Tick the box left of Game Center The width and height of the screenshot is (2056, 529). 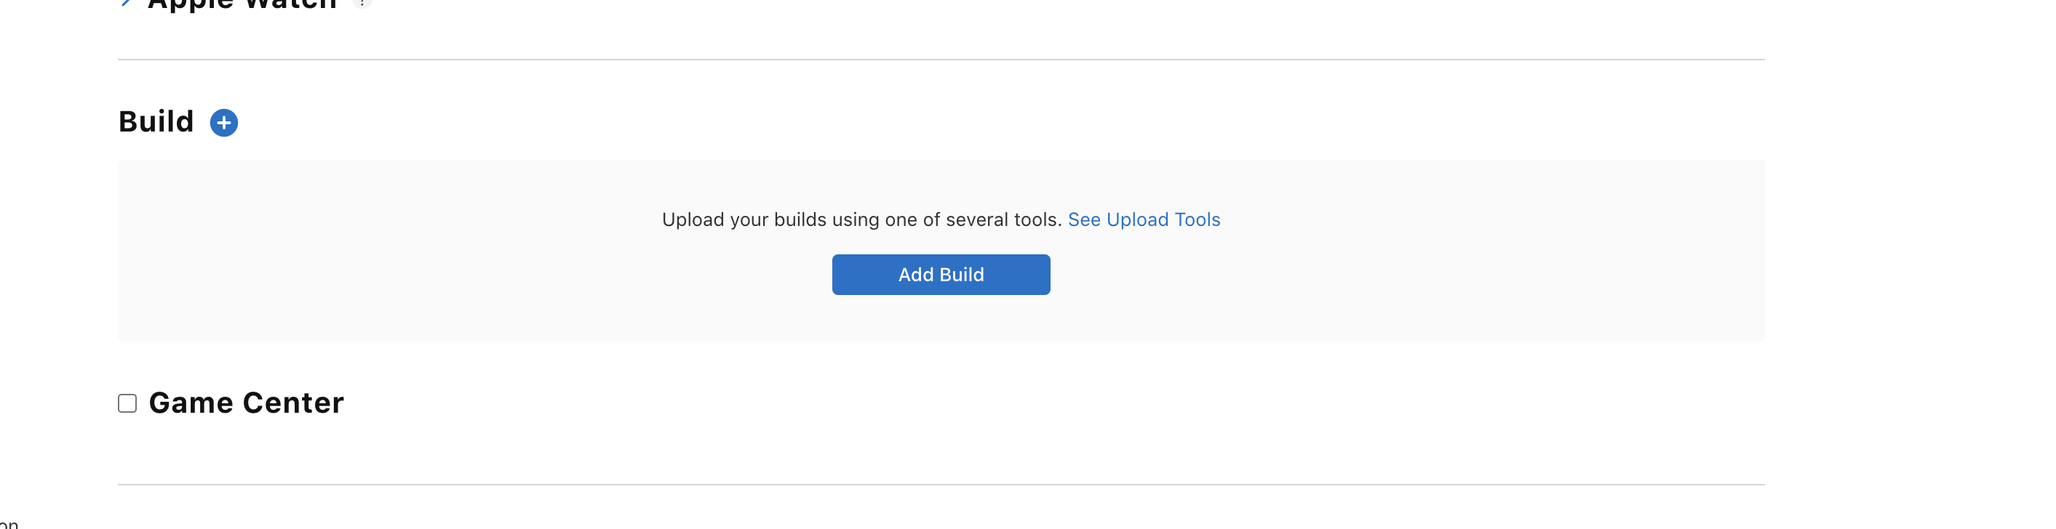click(x=128, y=403)
